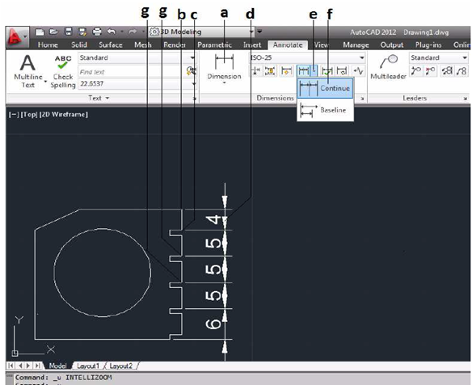Click the Find text input field
This screenshot has height=385, width=476.
[x=132, y=72]
